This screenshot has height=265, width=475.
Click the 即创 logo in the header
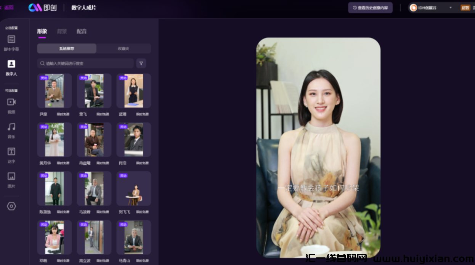coord(43,8)
